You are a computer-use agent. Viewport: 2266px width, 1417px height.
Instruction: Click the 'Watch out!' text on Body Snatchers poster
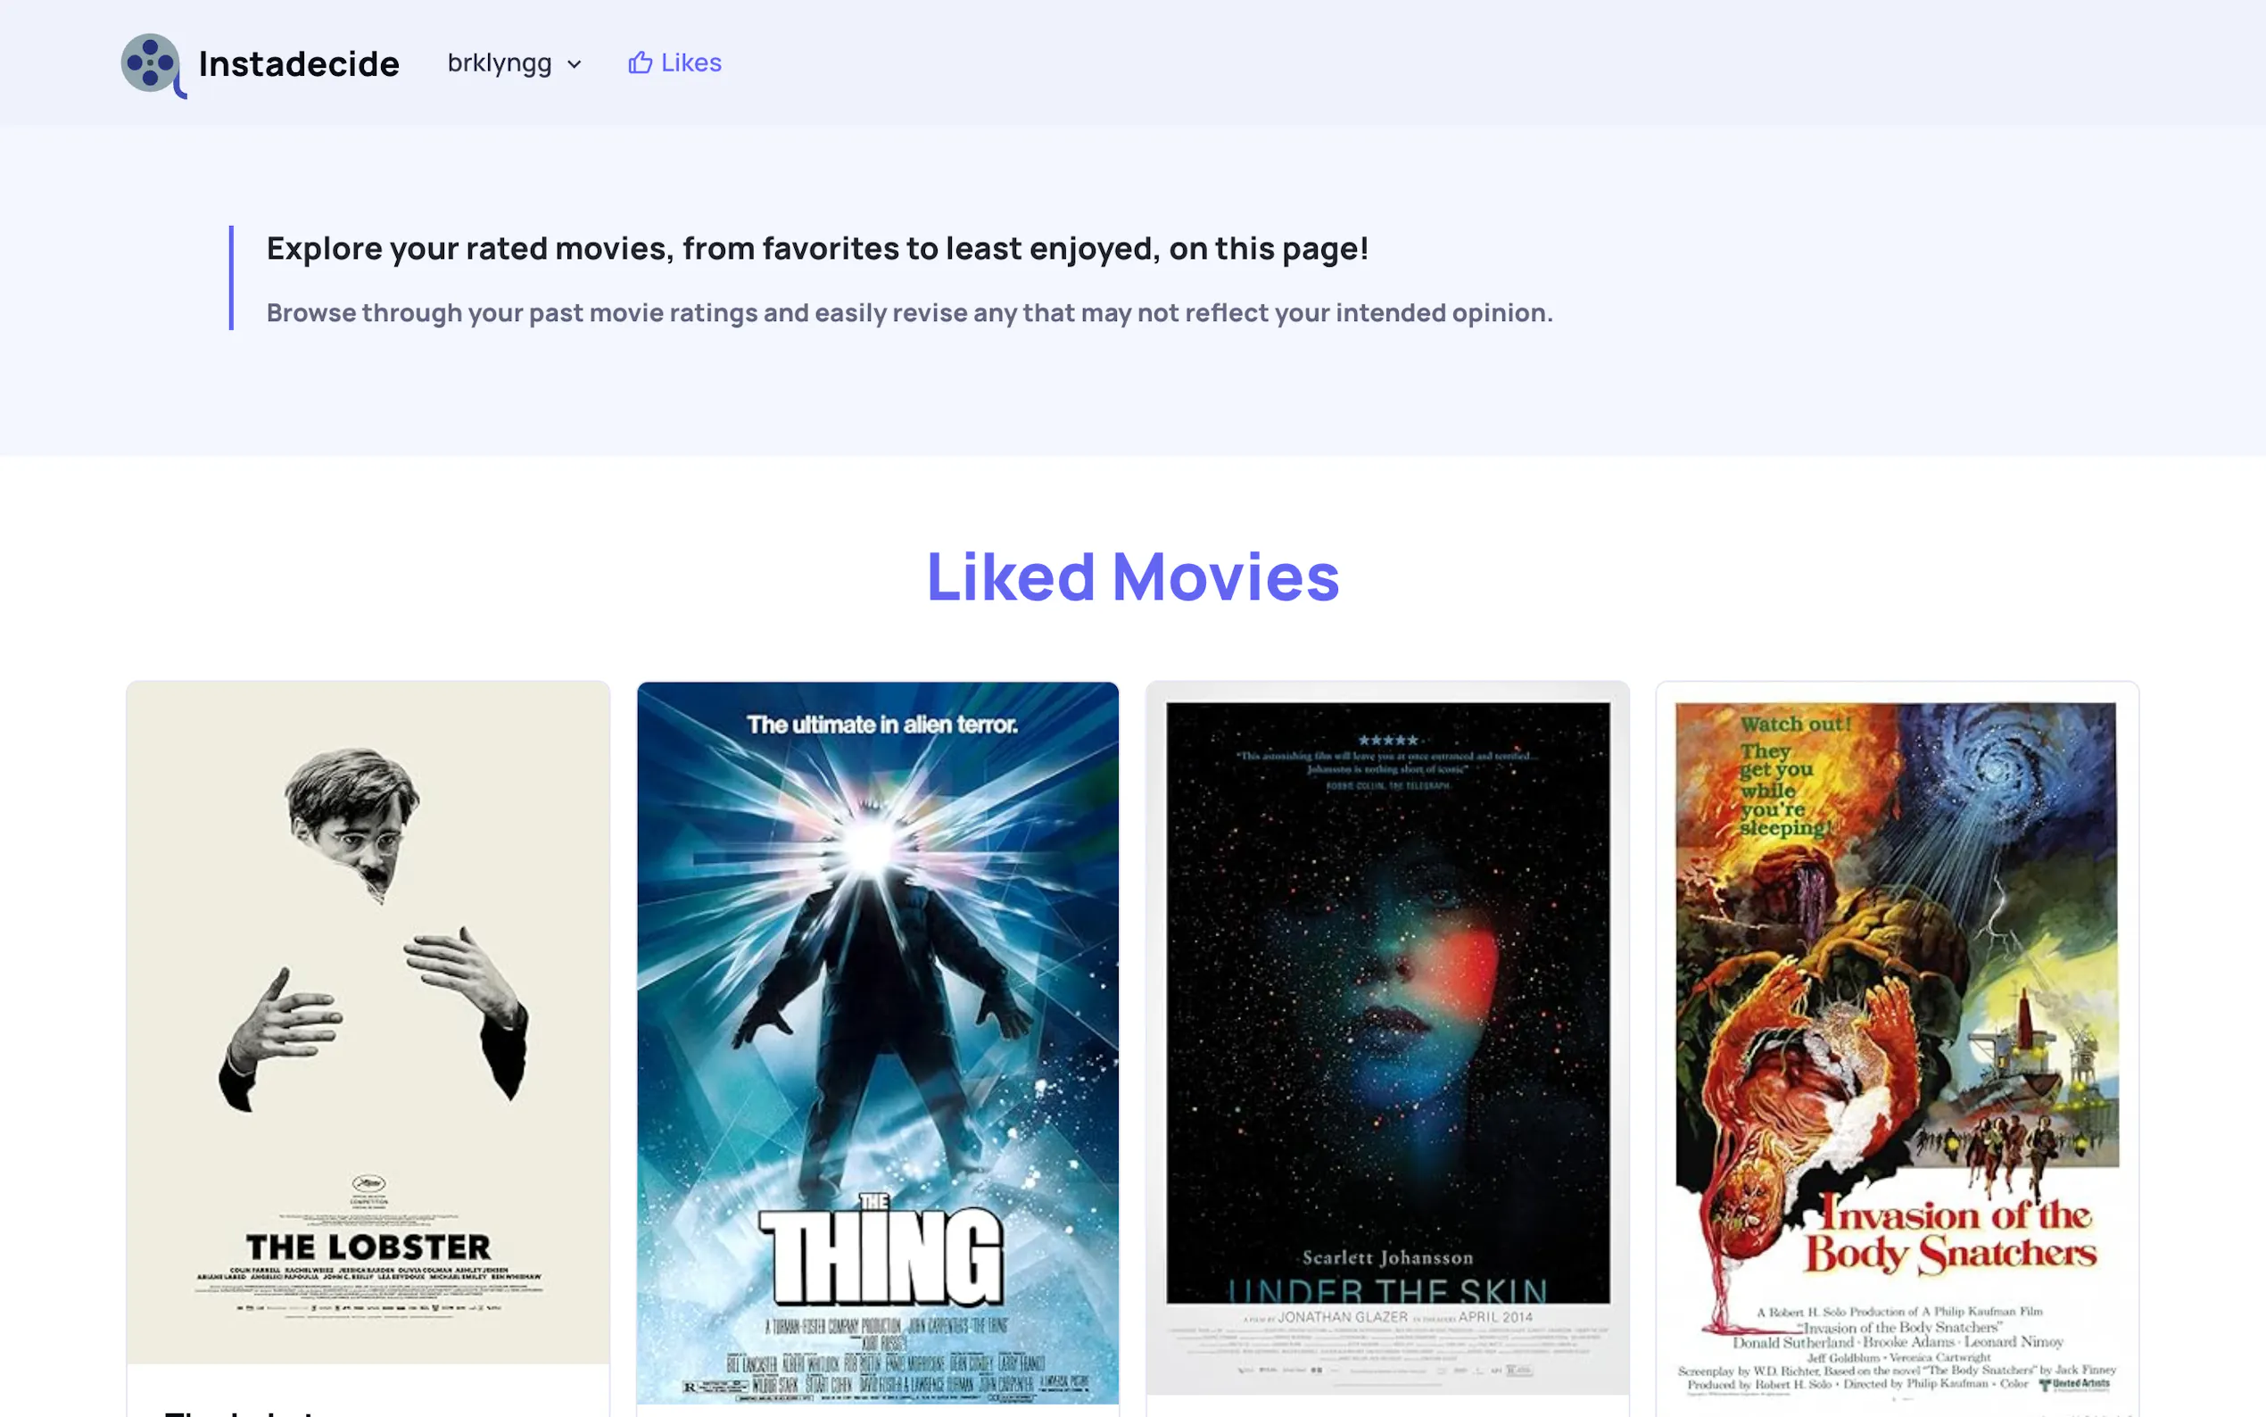(1795, 724)
